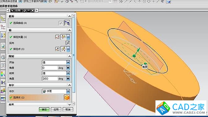Open the 布尔 Boolean subtract dropdown
The image size is (208, 117).
tap(68, 91)
